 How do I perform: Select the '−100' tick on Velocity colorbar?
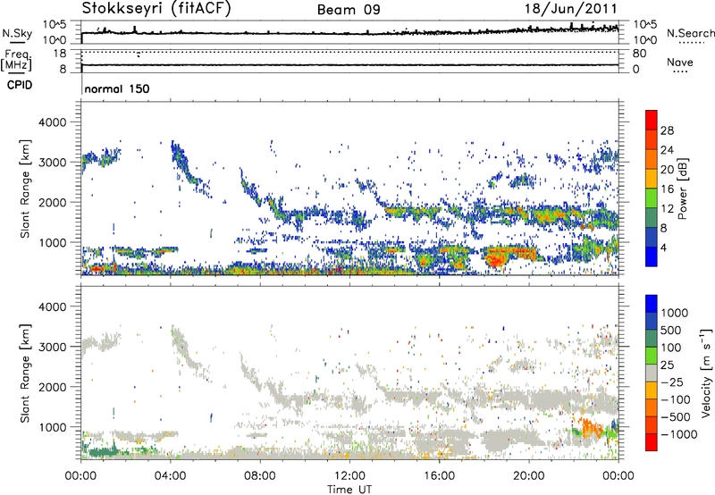coord(676,399)
